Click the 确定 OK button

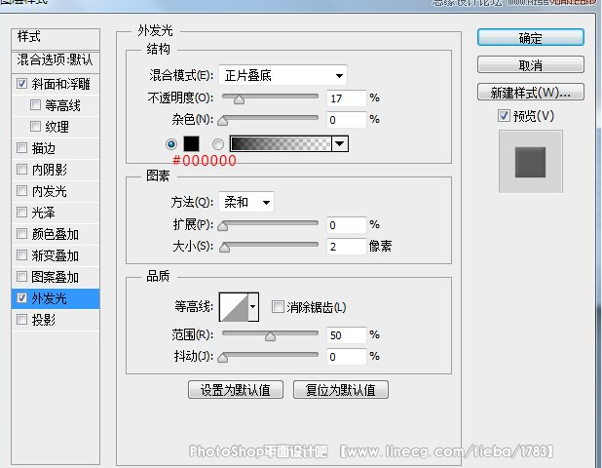[531, 38]
